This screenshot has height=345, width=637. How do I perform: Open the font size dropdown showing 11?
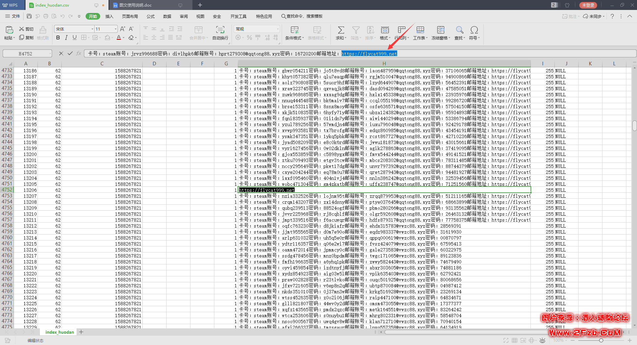[x=115, y=29]
